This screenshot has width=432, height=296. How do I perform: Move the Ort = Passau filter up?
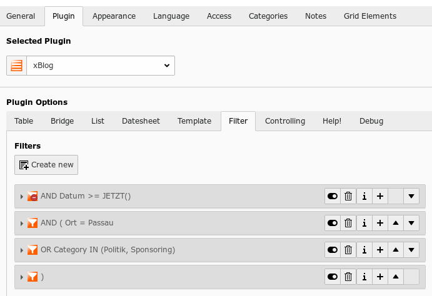click(x=396, y=223)
